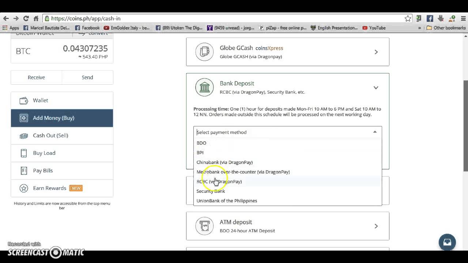Screen dimensions: 468x263
Task: Expand the ATM deposit option chevron
Action: tap(376, 226)
